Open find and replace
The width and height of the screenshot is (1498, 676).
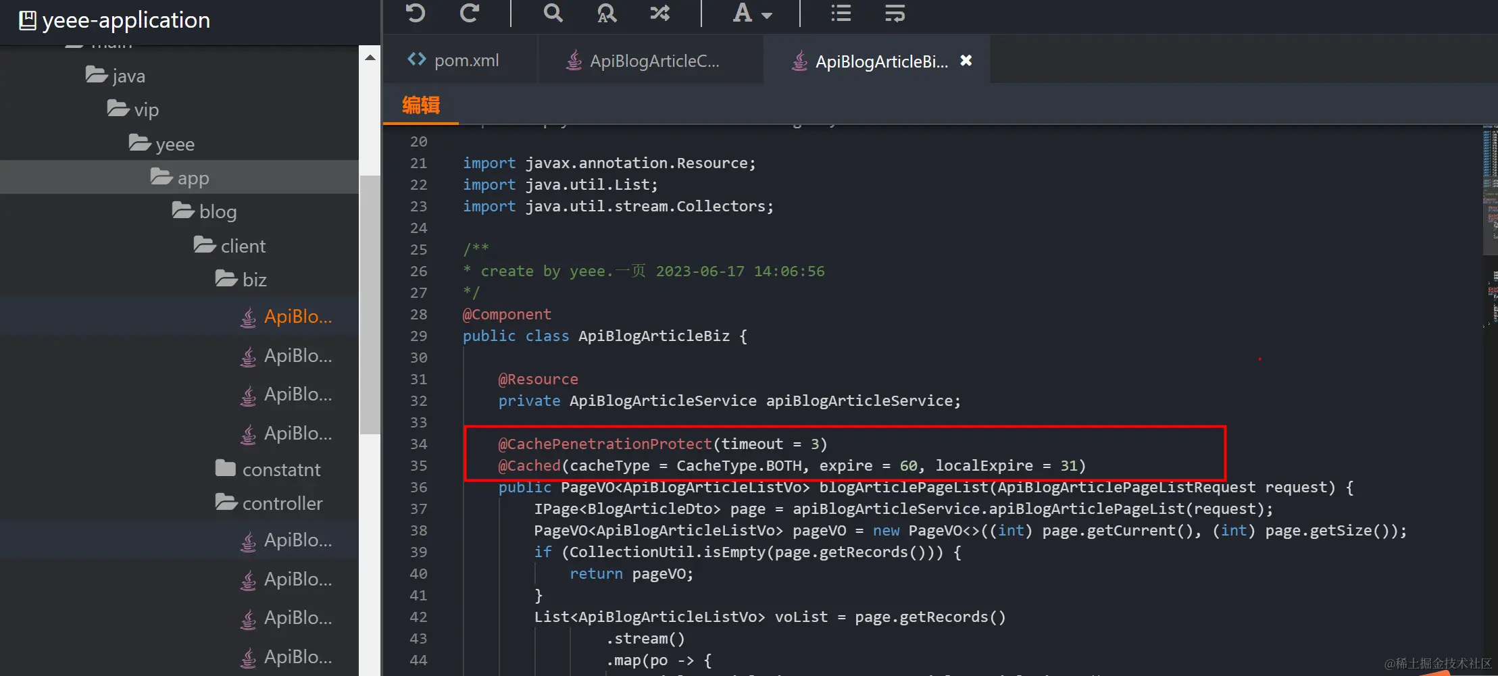coord(606,14)
